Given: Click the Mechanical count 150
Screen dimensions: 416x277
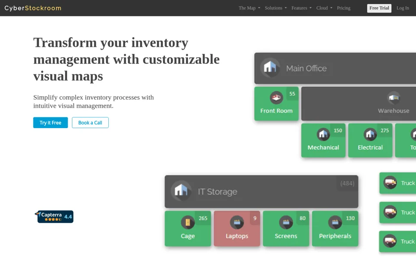Looking at the screenshot, I should click(338, 130).
